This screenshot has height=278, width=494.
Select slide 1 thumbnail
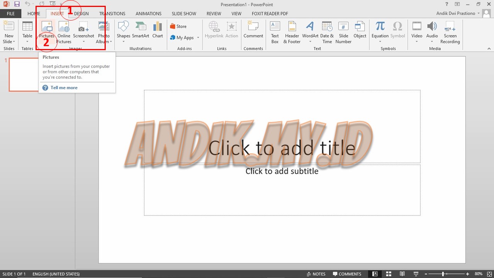(24, 75)
